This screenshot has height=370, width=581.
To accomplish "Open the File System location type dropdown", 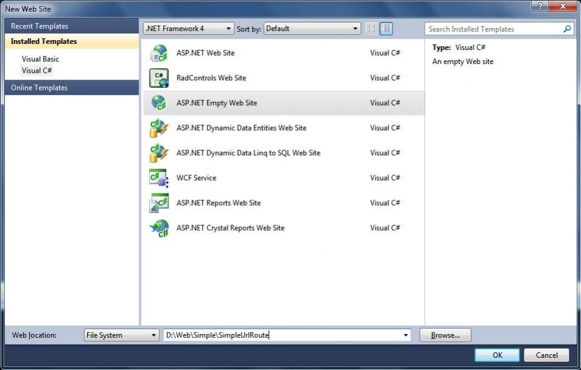I will click(x=122, y=335).
